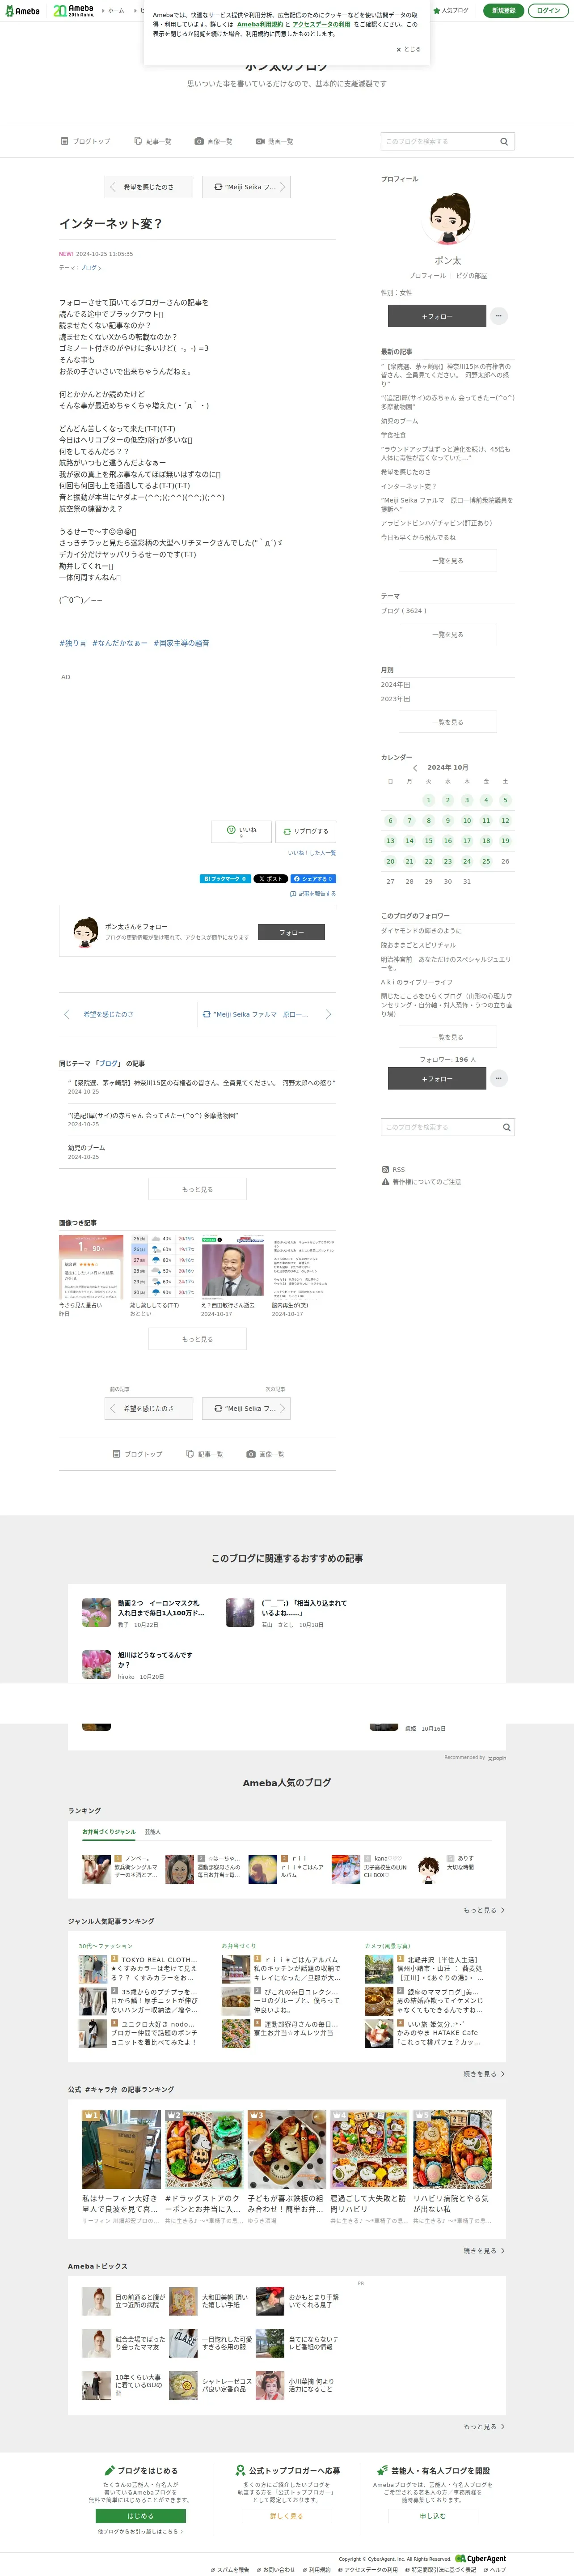Viewport: 574px width, 2576px height.
Task: Open rank 1 キャラ弁 article thumbnail
Action: (121, 2150)
